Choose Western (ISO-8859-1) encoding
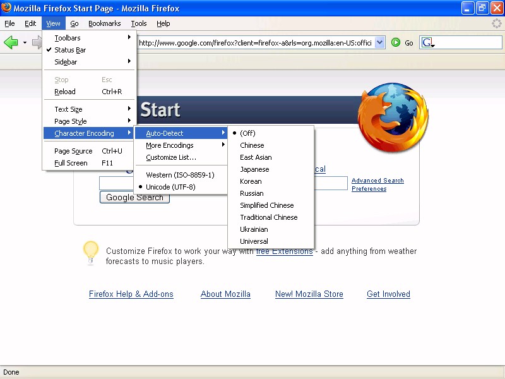This screenshot has width=505, height=379. tap(181, 175)
